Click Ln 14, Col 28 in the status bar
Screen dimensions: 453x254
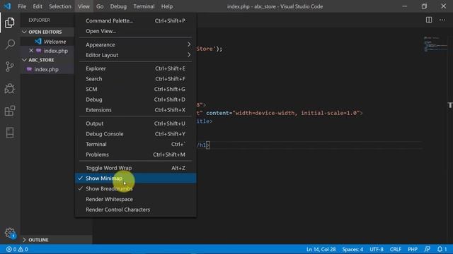[321, 249]
